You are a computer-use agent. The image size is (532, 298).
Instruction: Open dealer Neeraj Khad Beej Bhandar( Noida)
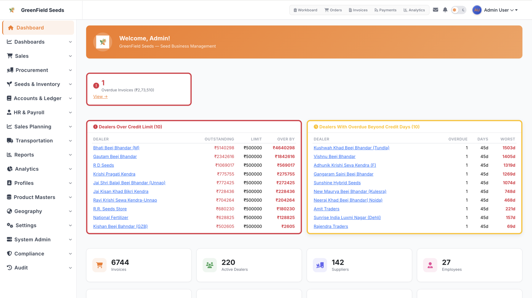point(348,200)
